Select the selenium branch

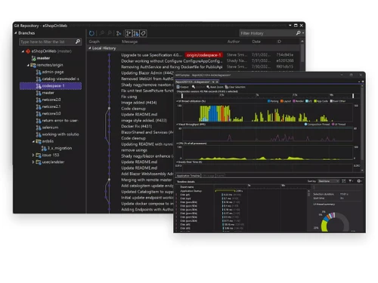coord(50,128)
